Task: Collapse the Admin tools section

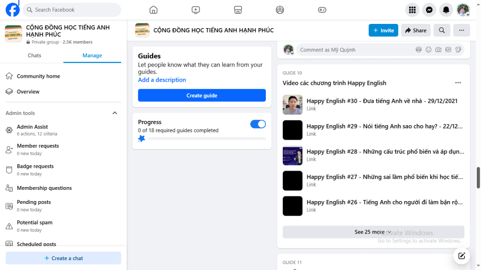Action: (x=115, y=113)
